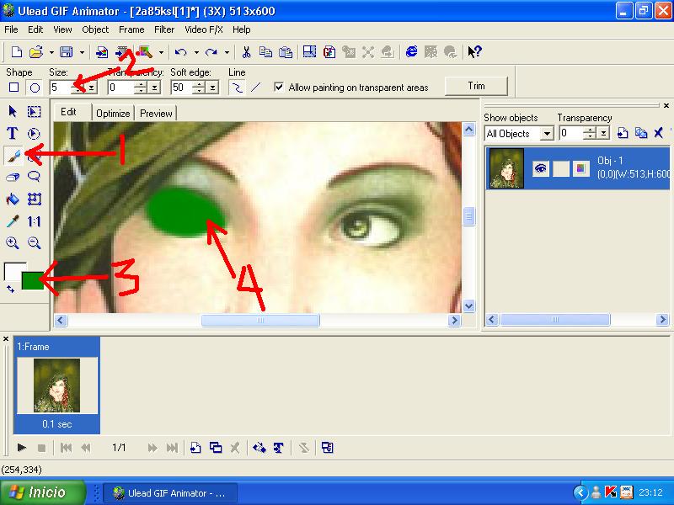Screen dimensions: 674x505
Task: Paste with the clipboard icon
Action: click(286, 52)
